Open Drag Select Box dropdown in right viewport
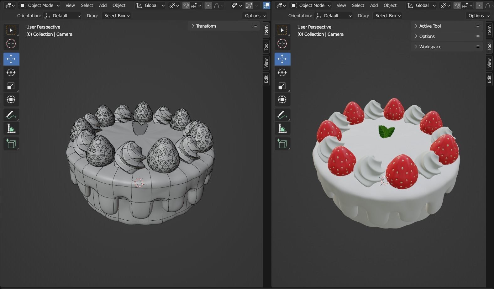Screen dimensions: 494x289 [x=387, y=16]
